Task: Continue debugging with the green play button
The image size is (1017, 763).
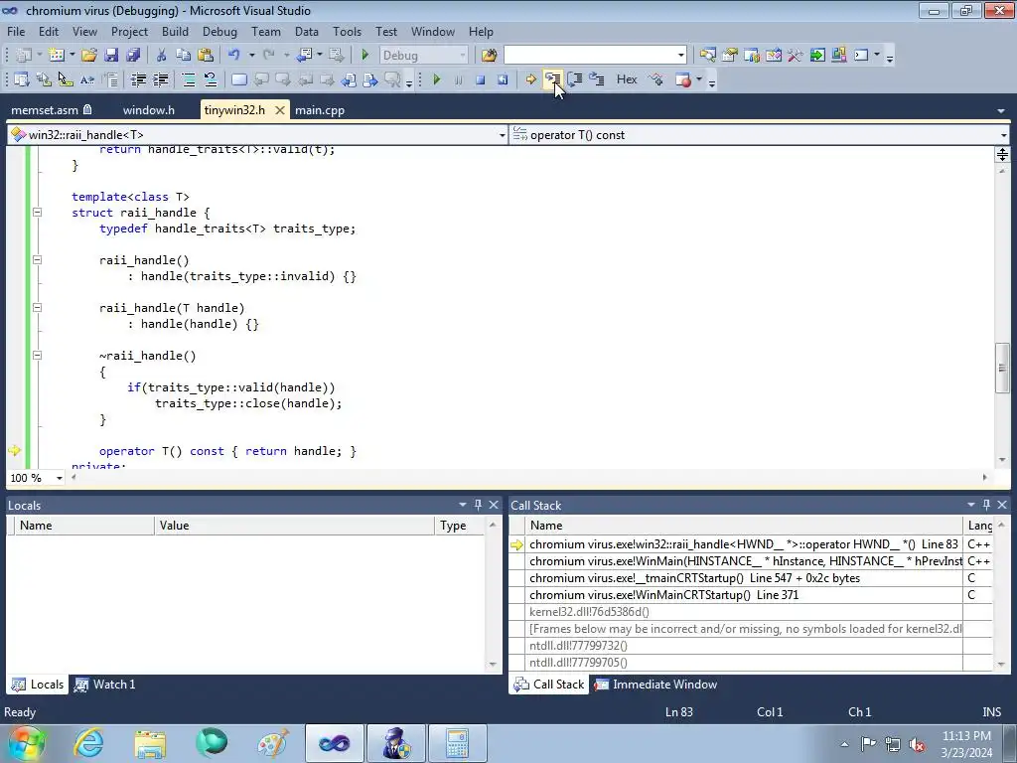Action: pos(437,79)
